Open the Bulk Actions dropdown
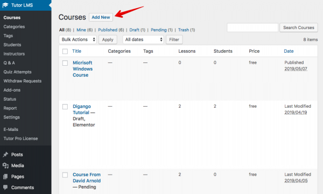The height and width of the screenshot is (194, 323). click(78, 39)
